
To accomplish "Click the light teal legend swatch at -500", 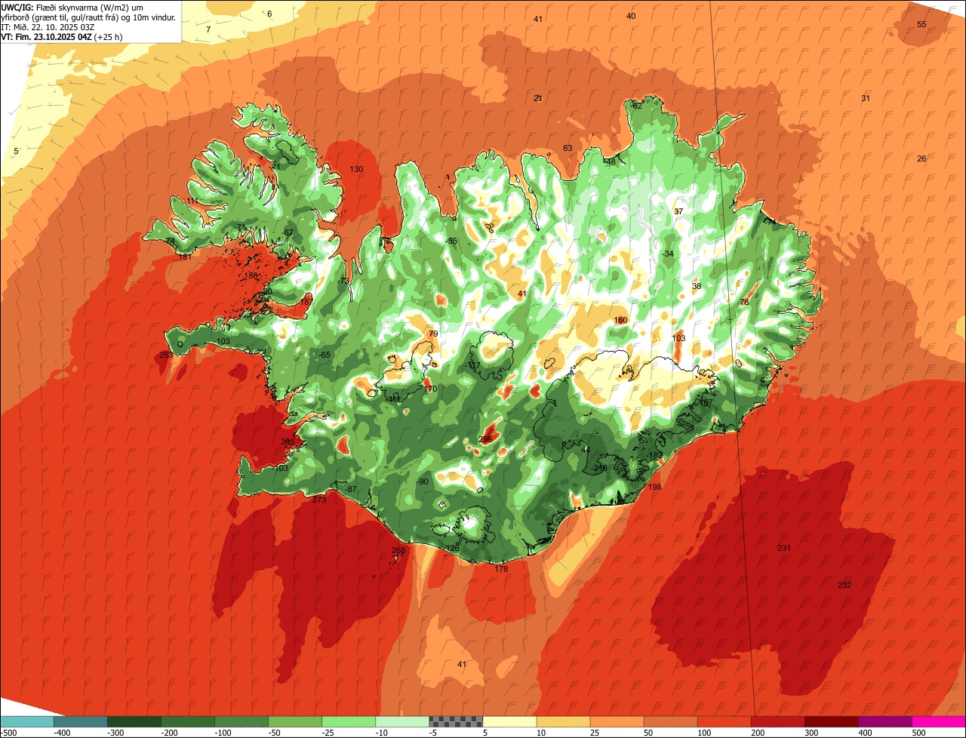I will click(27, 721).
